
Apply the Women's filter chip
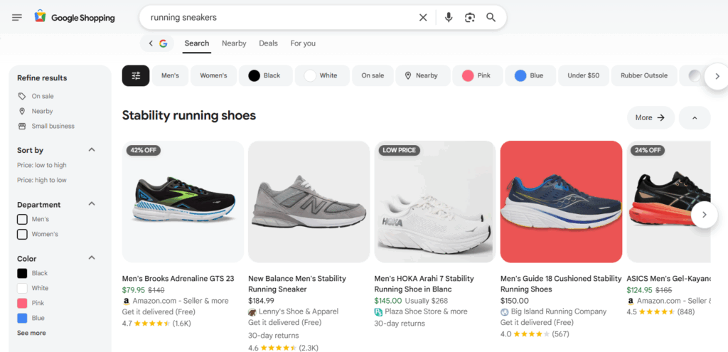pos(213,75)
